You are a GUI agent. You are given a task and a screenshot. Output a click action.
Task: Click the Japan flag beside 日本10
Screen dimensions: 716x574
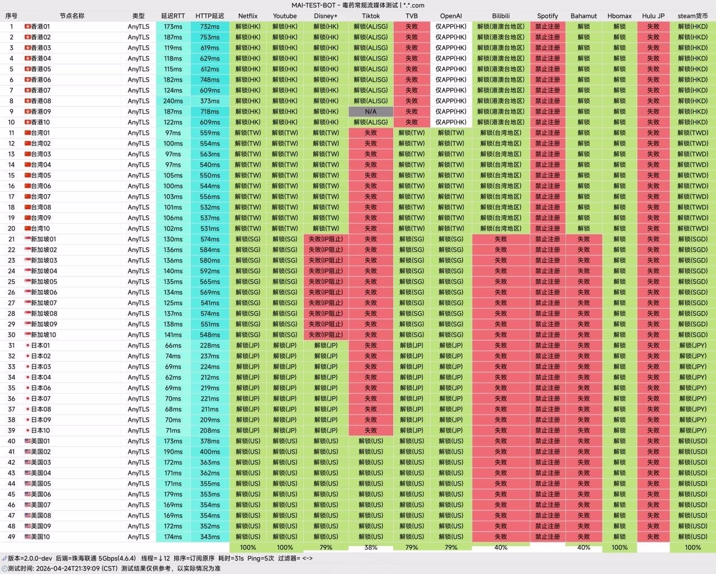coord(27,430)
